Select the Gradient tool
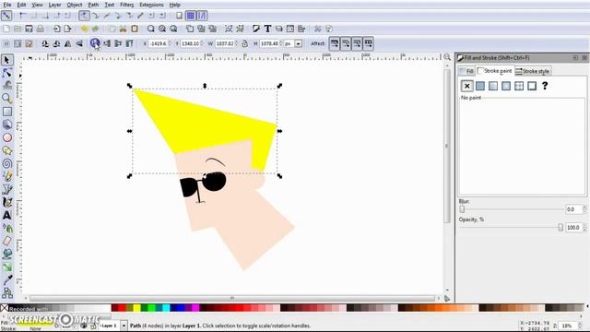 7,267
